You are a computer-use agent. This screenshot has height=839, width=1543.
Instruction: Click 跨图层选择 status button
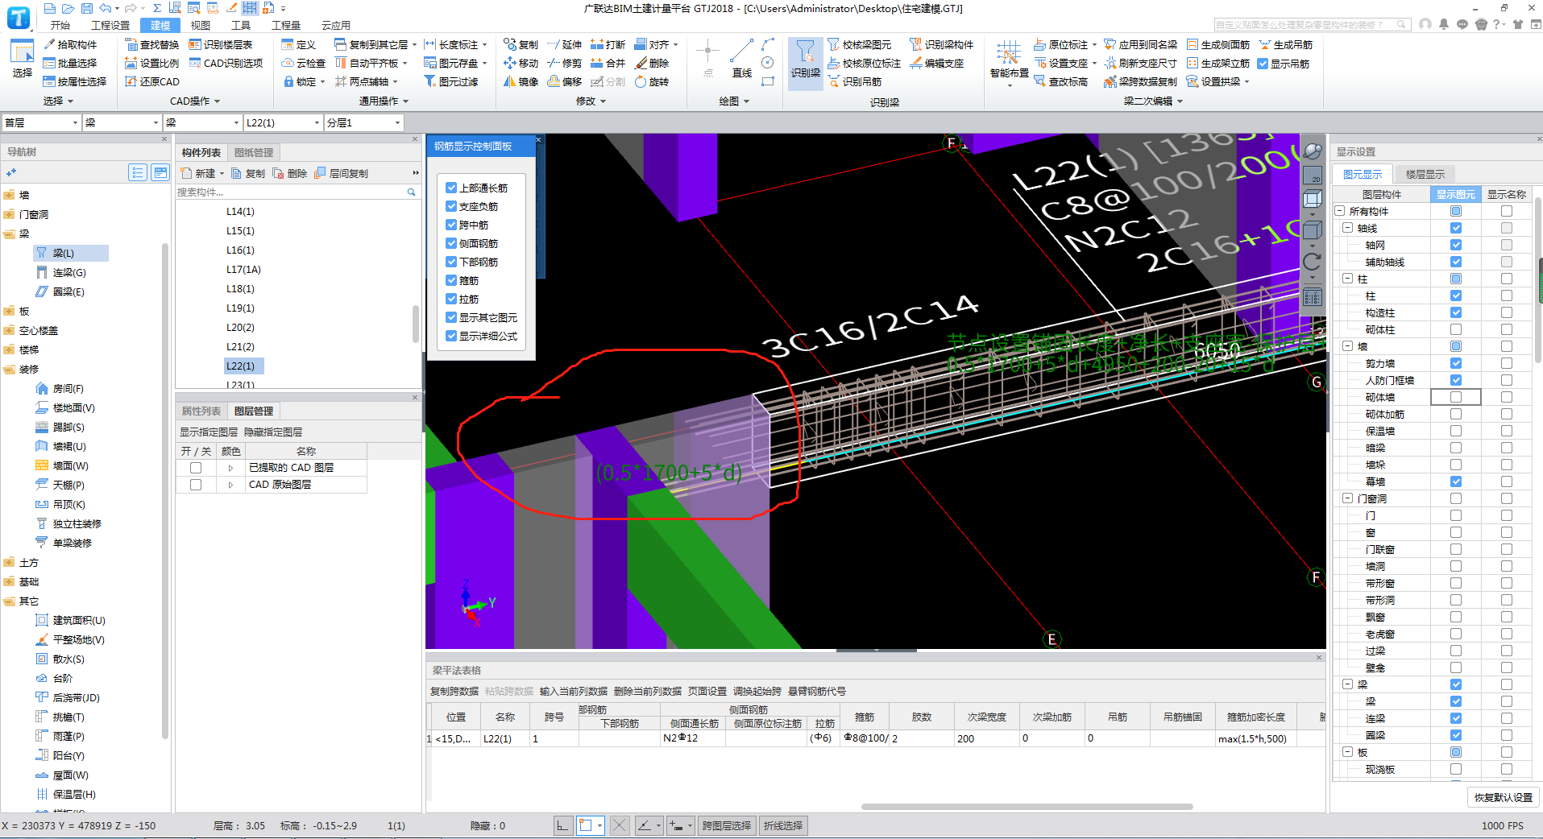(727, 825)
